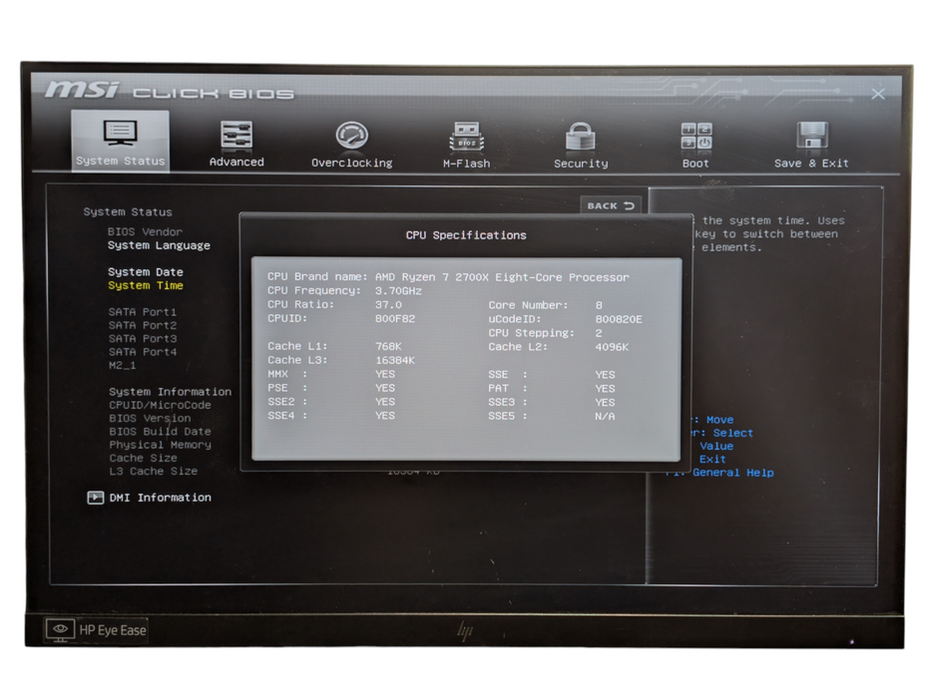This screenshot has height=698, width=928.
Task: Switch to the Save & Exit tab label
Action: [x=811, y=164]
